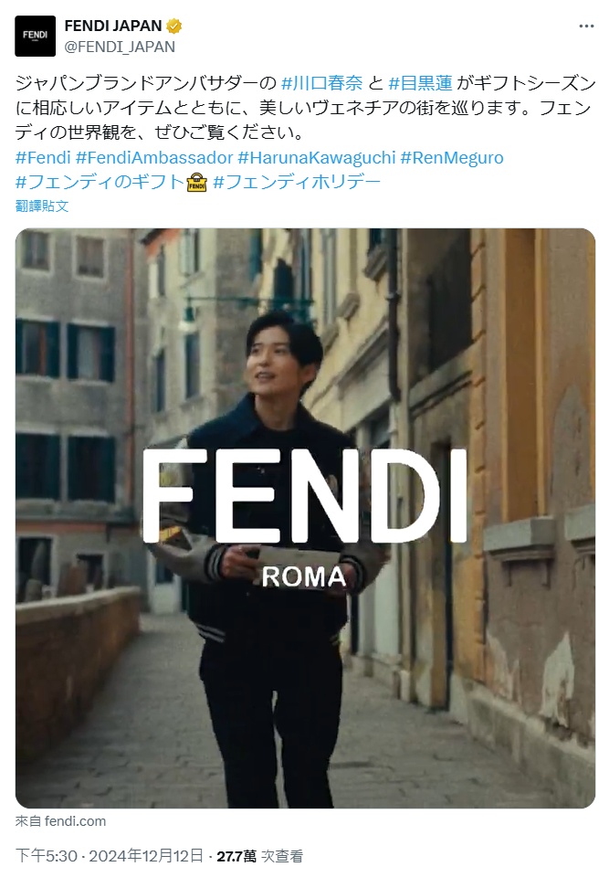This screenshot has width=609, height=877.
Task: Open the #RenMeguro hashtag
Action: coord(452,158)
